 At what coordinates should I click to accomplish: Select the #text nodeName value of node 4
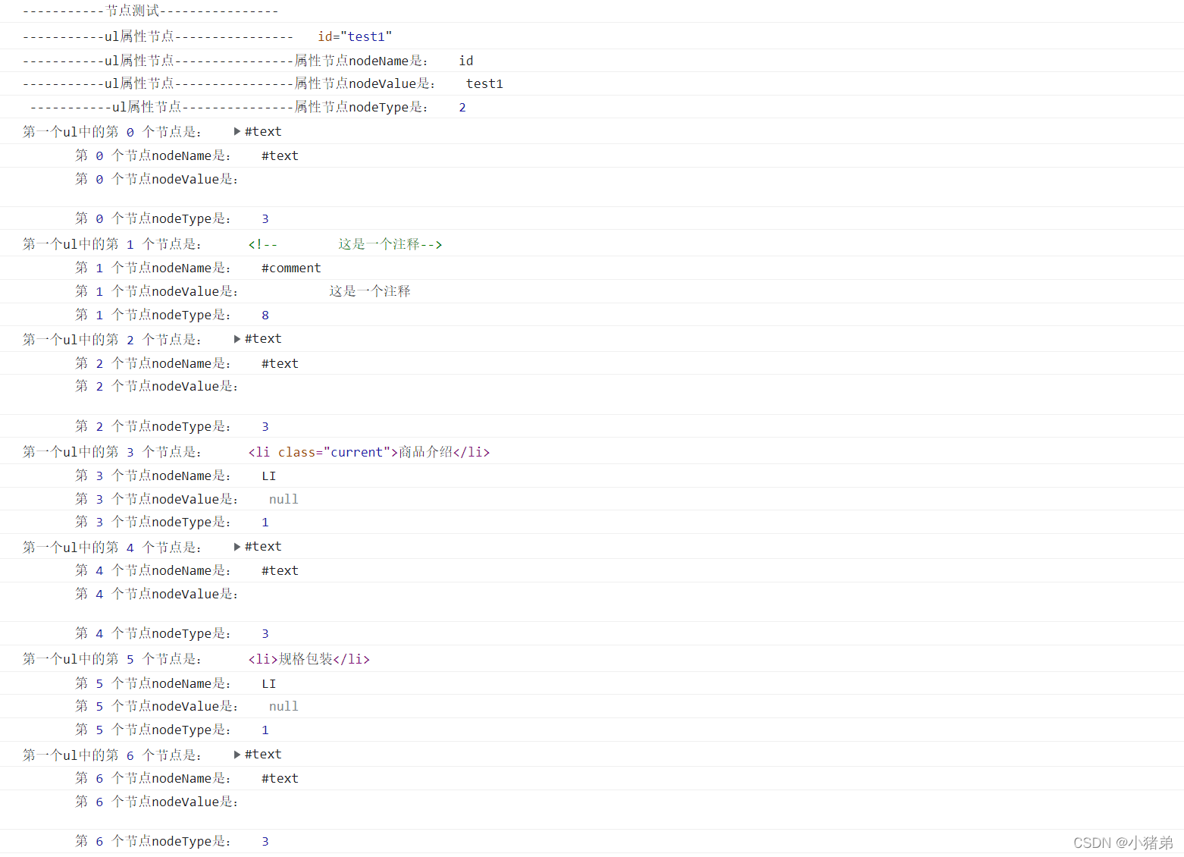pos(280,570)
